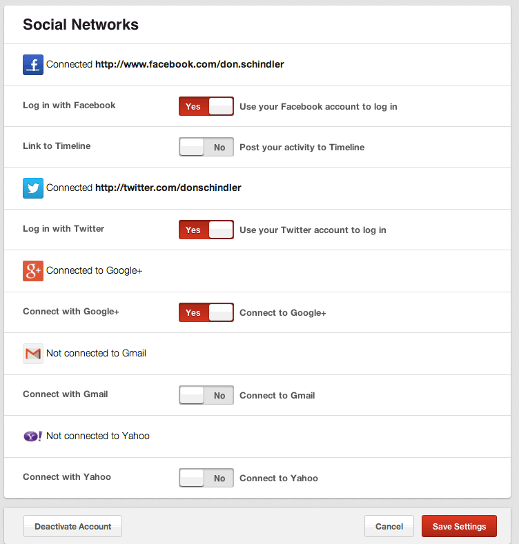This screenshot has height=544, width=519.
Task: Click the Cancel button
Action: pyautogui.click(x=389, y=526)
